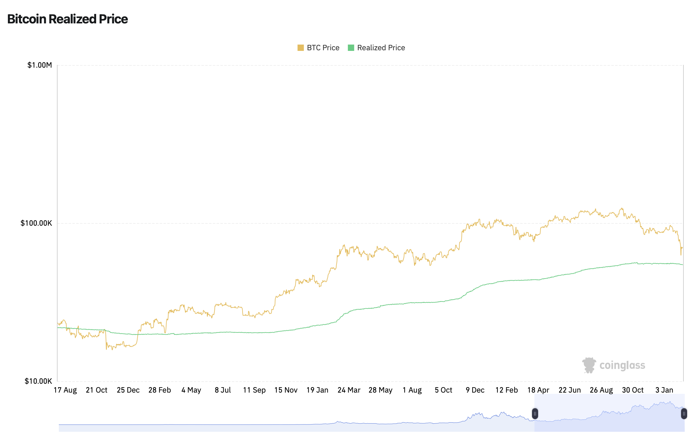
Task: Click the left range slider handle
Action: [x=535, y=413]
